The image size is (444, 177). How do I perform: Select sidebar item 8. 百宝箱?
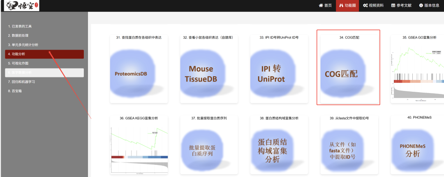44,91
